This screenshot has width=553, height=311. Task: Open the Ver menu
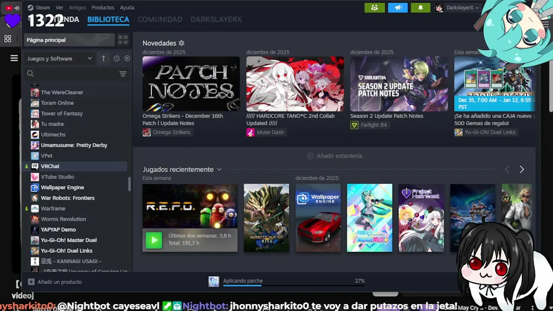(x=60, y=7)
